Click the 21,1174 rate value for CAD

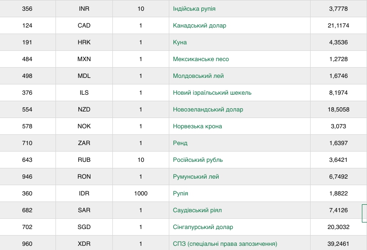[x=338, y=26]
